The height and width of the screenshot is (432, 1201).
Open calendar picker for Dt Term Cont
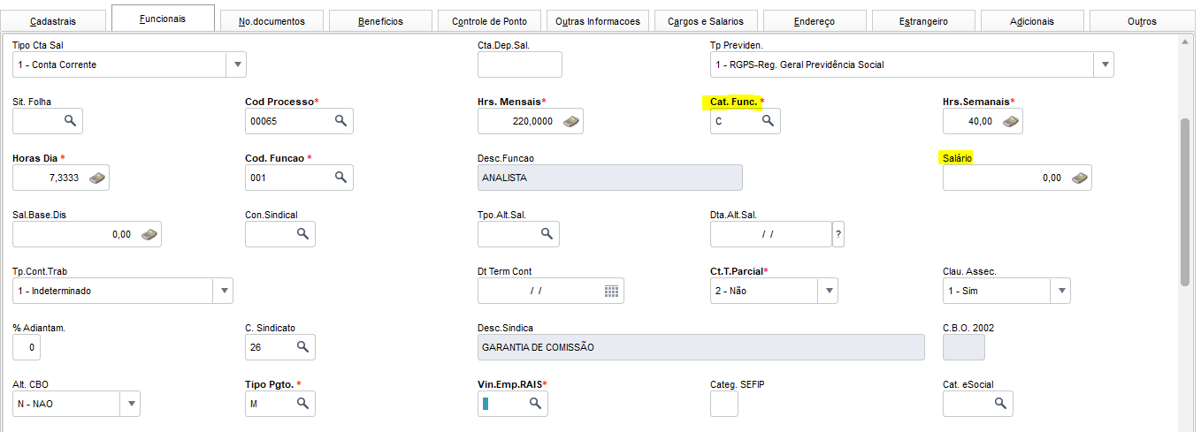[x=611, y=291]
